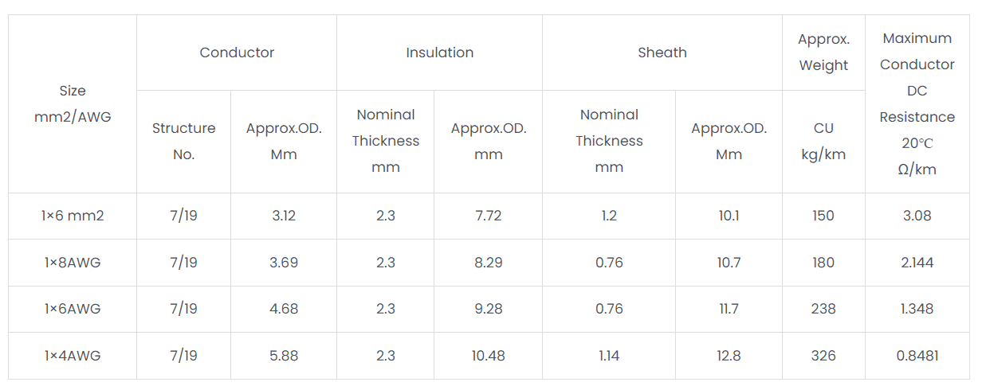Click the Approx. Weight header cell
Viewport: 982px width, 386px height.
click(x=823, y=53)
